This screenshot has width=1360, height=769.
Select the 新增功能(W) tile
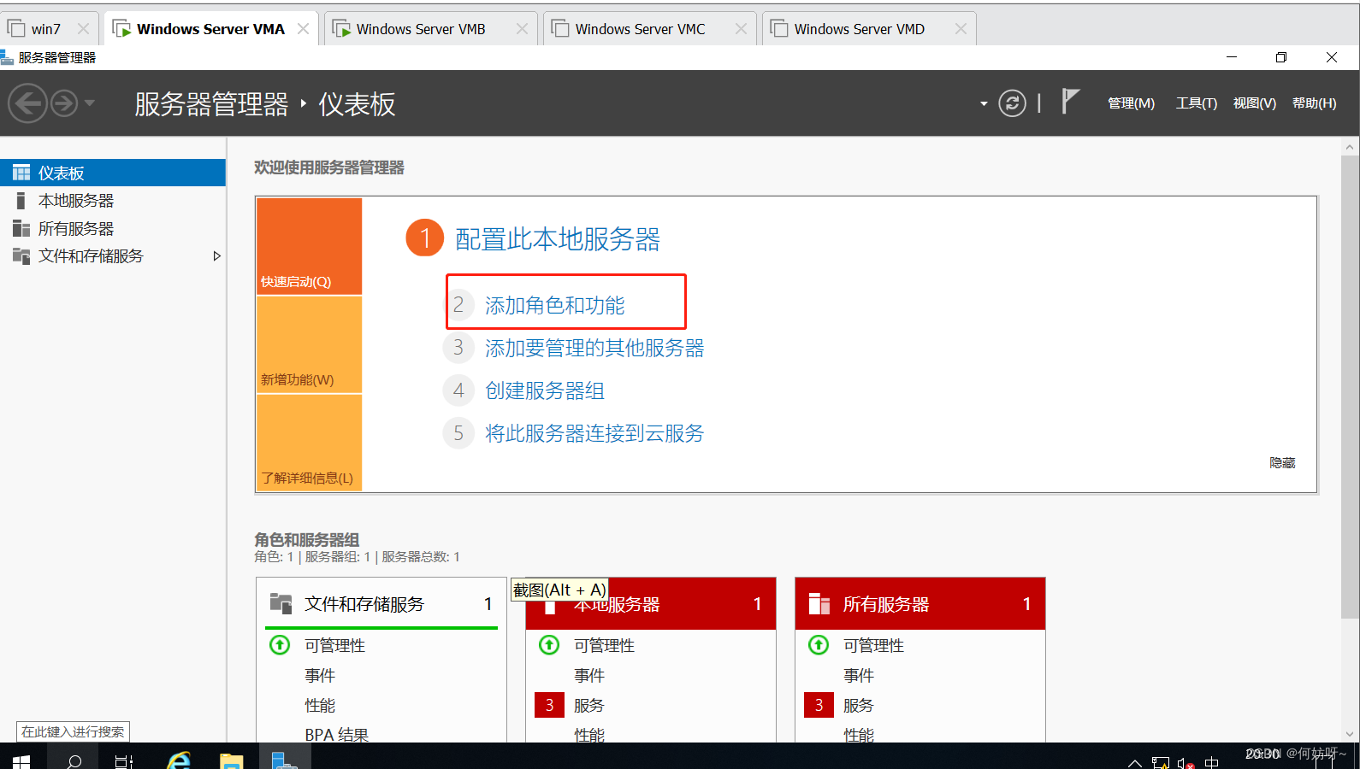click(x=309, y=344)
